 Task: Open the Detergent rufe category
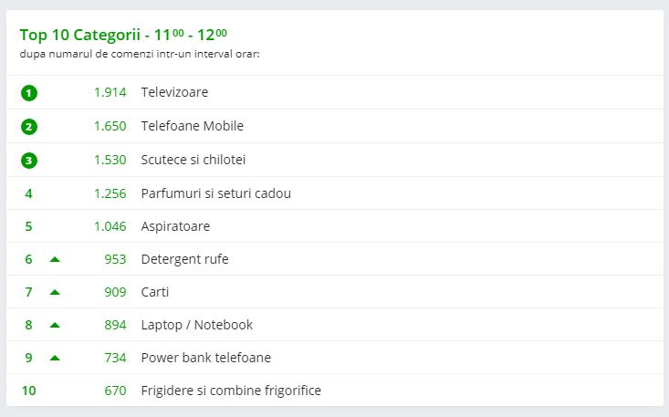pyautogui.click(x=184, y=259)
